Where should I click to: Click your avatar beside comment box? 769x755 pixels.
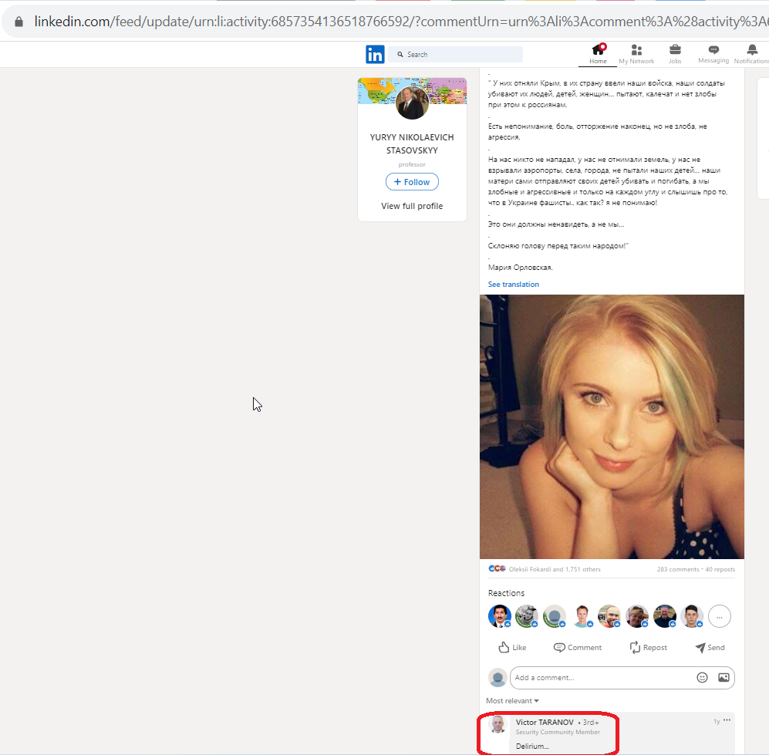coord(497,678)
